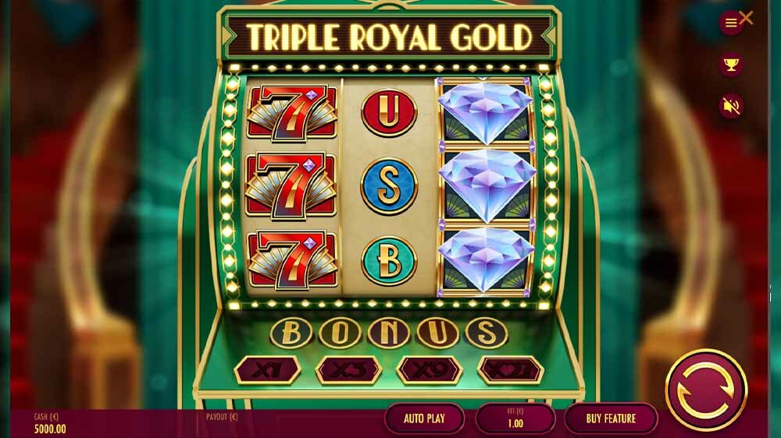Toggle the muted sound speaker icon
The image size is (781, 438).
731,106
